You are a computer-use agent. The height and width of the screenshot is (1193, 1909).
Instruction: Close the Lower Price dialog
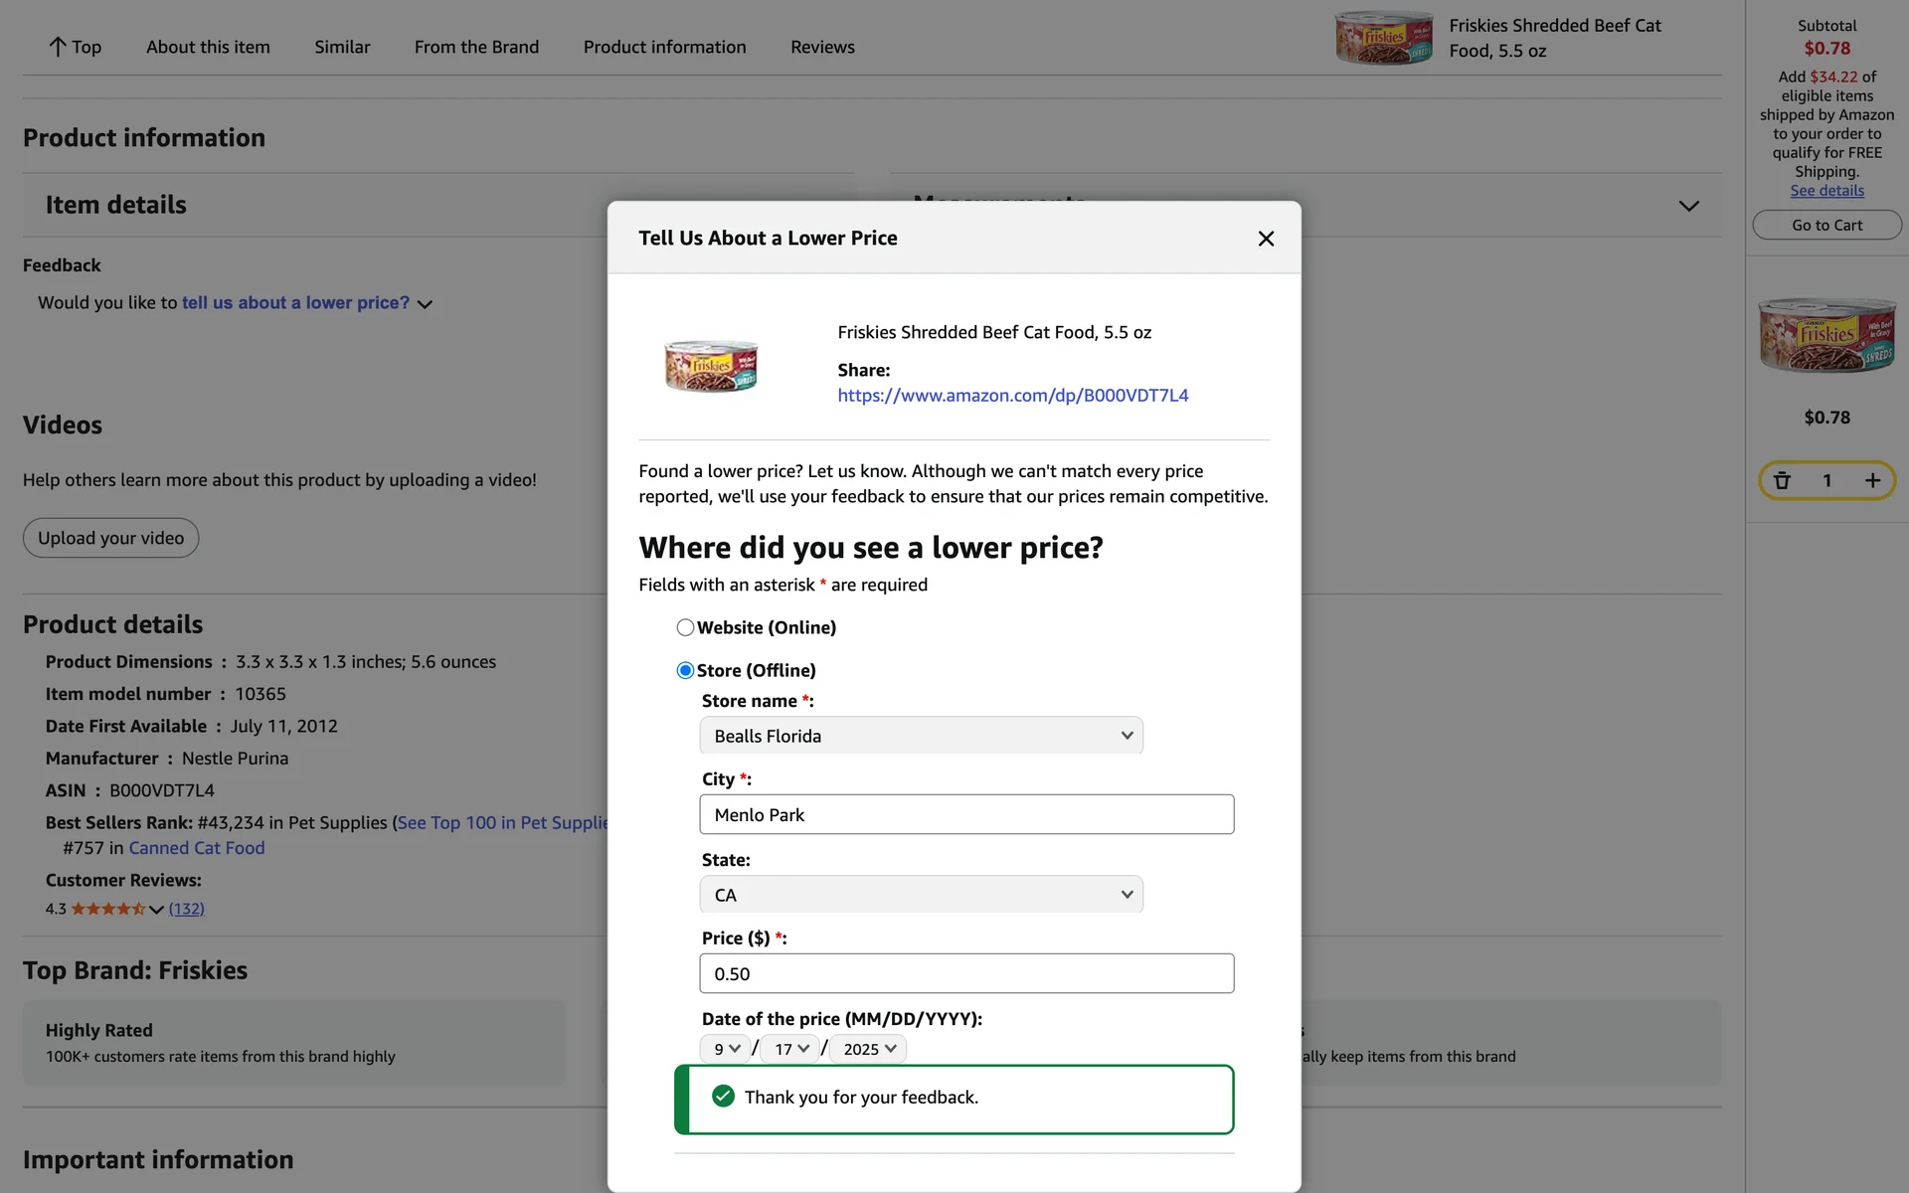1265,239
